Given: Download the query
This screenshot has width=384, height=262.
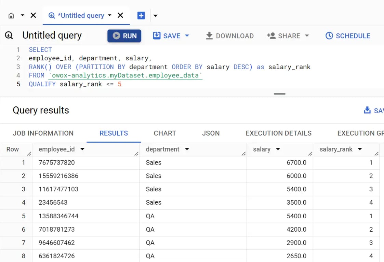Looking at the screenshot, I should tap(229, 36).
